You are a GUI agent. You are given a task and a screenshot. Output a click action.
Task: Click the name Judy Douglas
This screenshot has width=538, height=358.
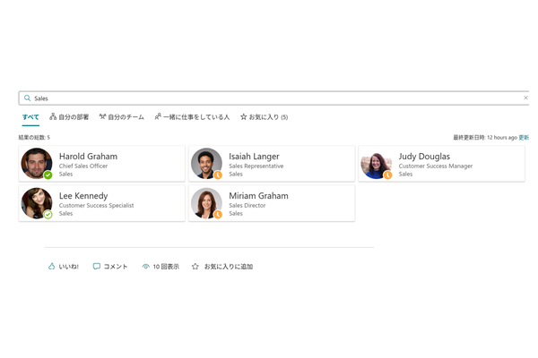tap(424, 157)
